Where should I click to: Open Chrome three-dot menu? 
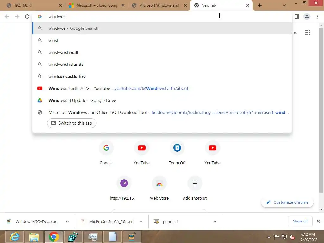point(317,16)
